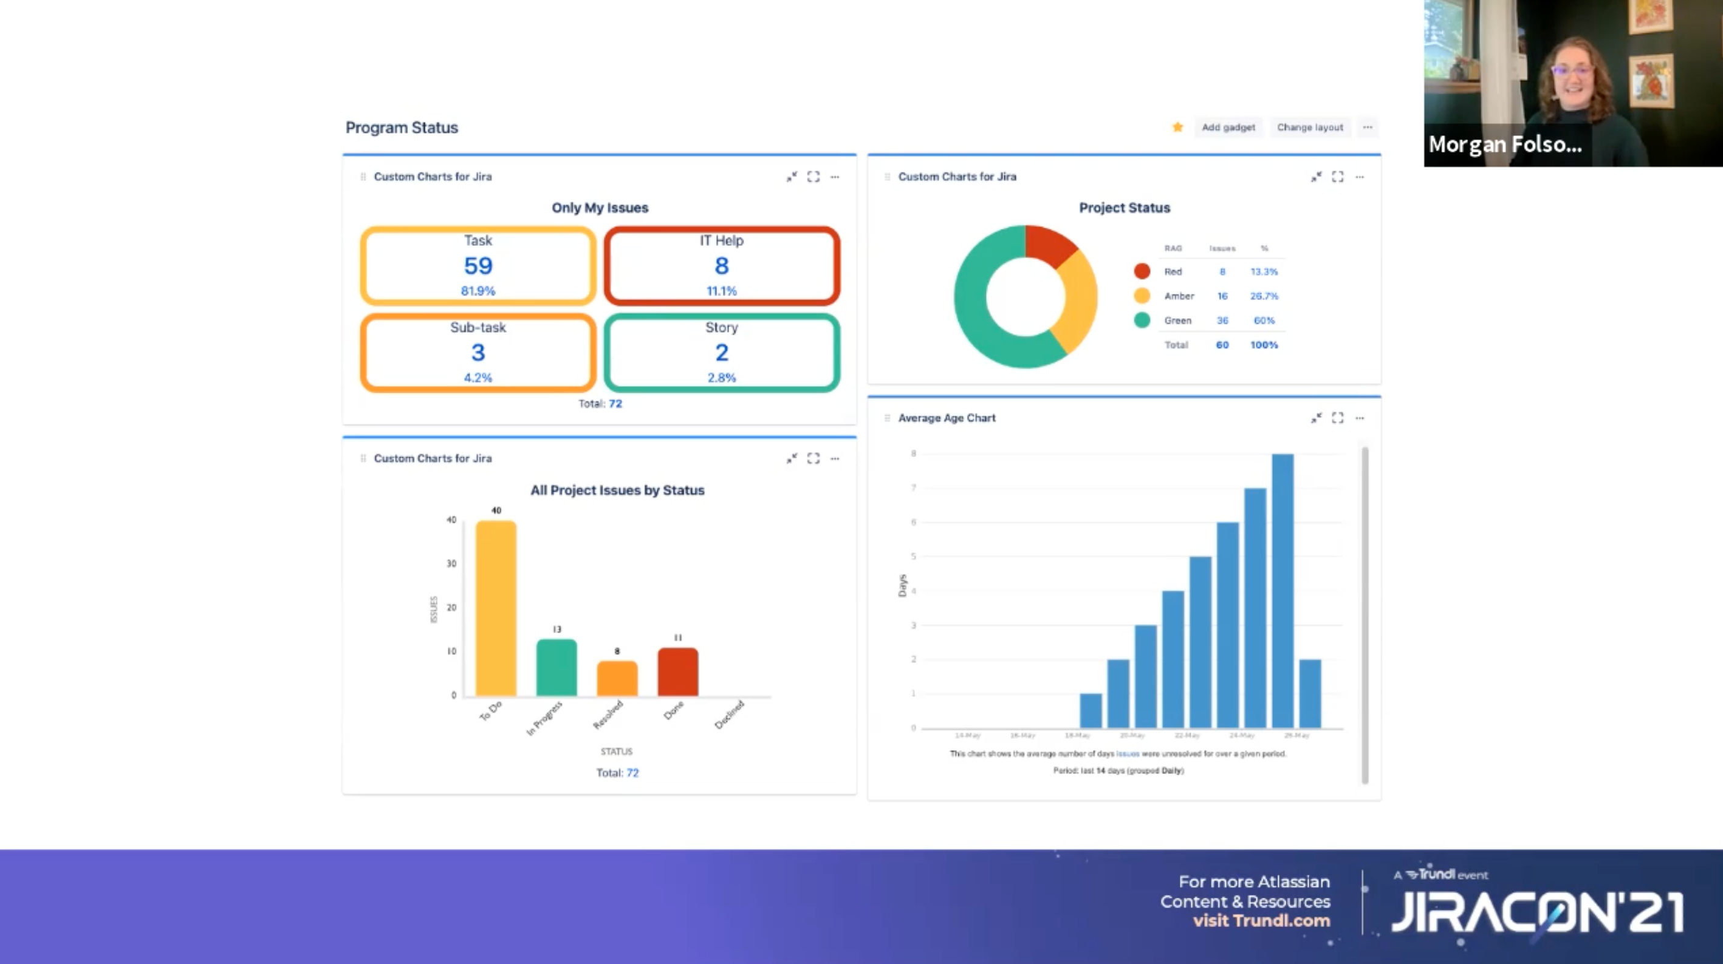Click the 13.3% value in the Red row
The width and height of the screenshot is (1723, 964).
click(x=1264, y=271)
